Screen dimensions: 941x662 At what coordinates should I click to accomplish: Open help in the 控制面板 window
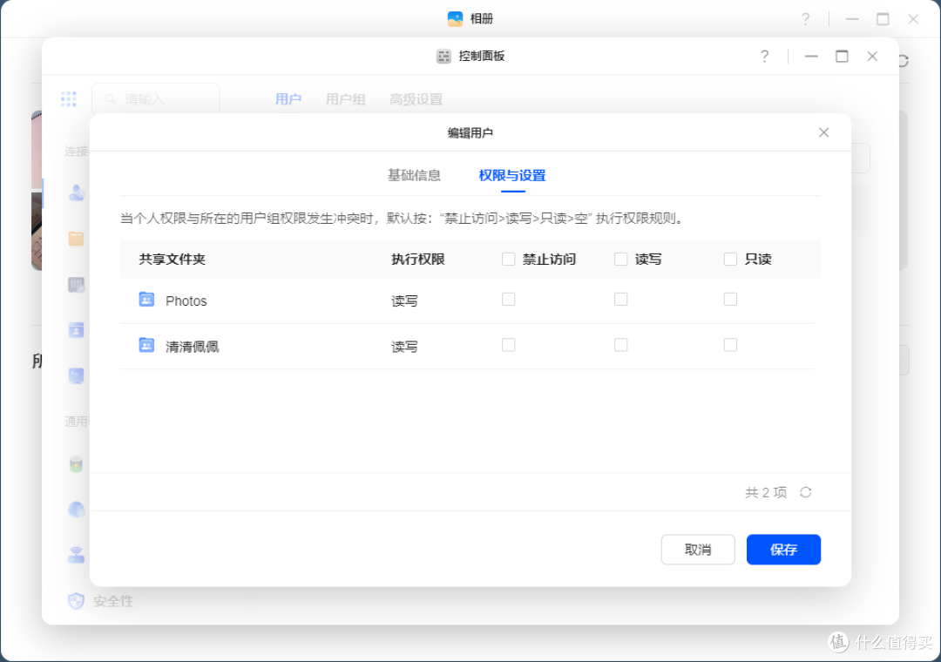[764, 56]
